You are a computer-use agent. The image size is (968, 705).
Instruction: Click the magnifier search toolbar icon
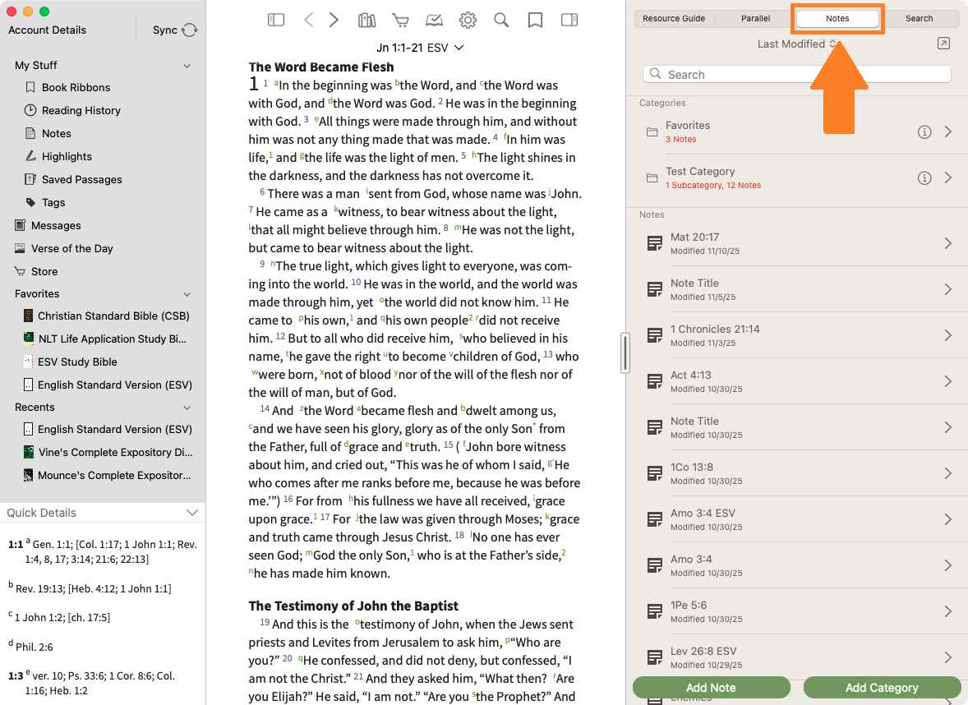501,20
